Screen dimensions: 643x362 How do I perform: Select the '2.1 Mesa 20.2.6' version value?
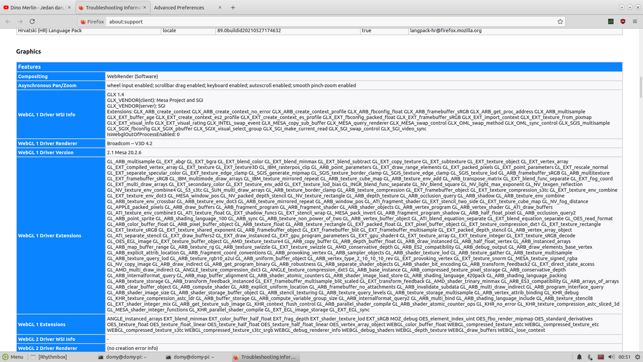pyautogui.click(x=125, y=152)
